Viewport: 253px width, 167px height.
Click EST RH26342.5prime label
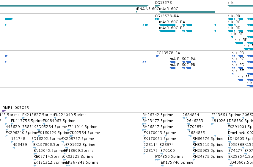[158, 115]
